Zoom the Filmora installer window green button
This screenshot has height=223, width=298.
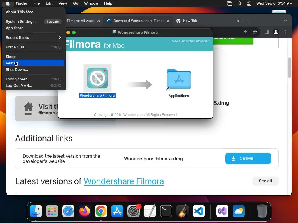[x=74, y=33]
